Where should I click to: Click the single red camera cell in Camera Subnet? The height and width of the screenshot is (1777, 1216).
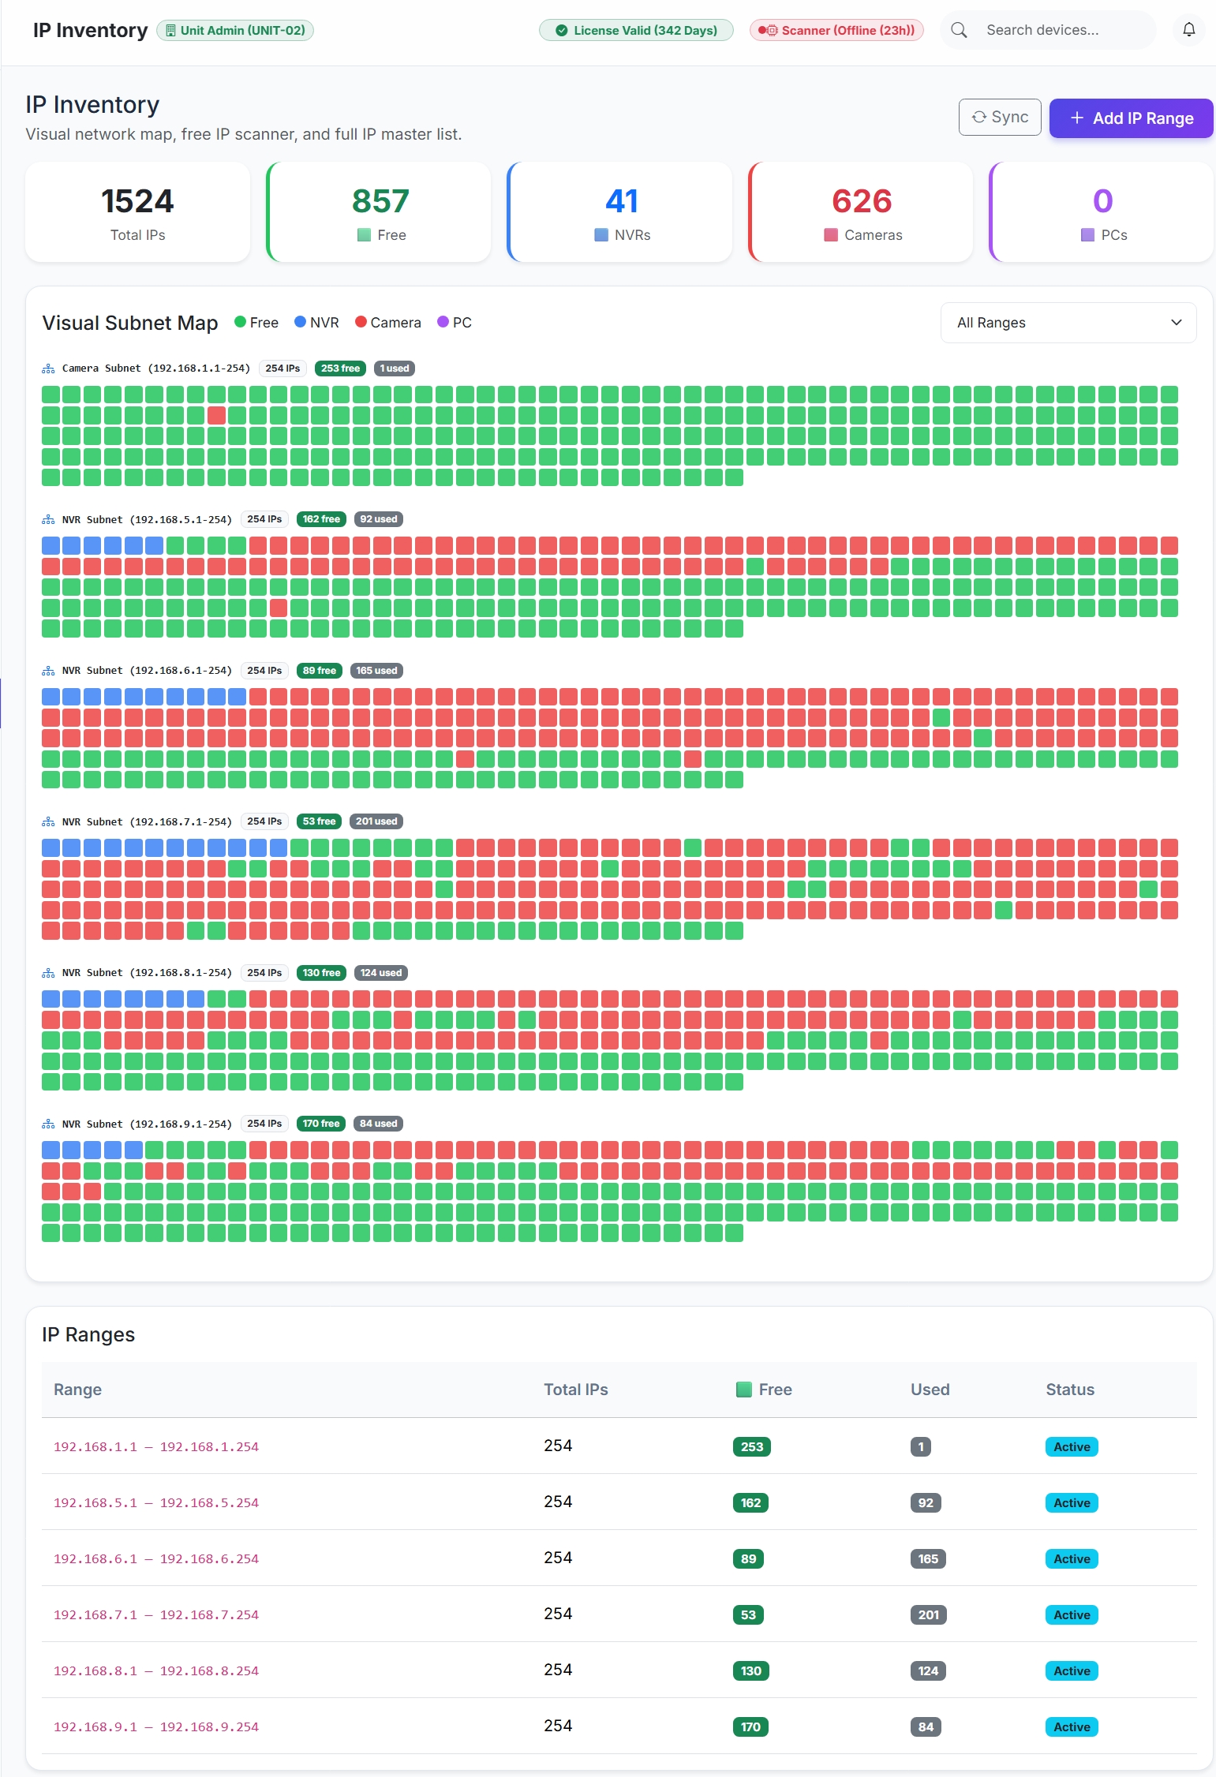(216, 415)
